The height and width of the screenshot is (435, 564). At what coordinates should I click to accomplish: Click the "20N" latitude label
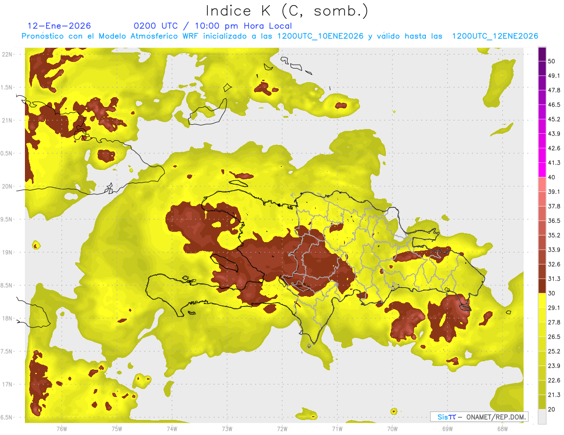tap(8, 186)
